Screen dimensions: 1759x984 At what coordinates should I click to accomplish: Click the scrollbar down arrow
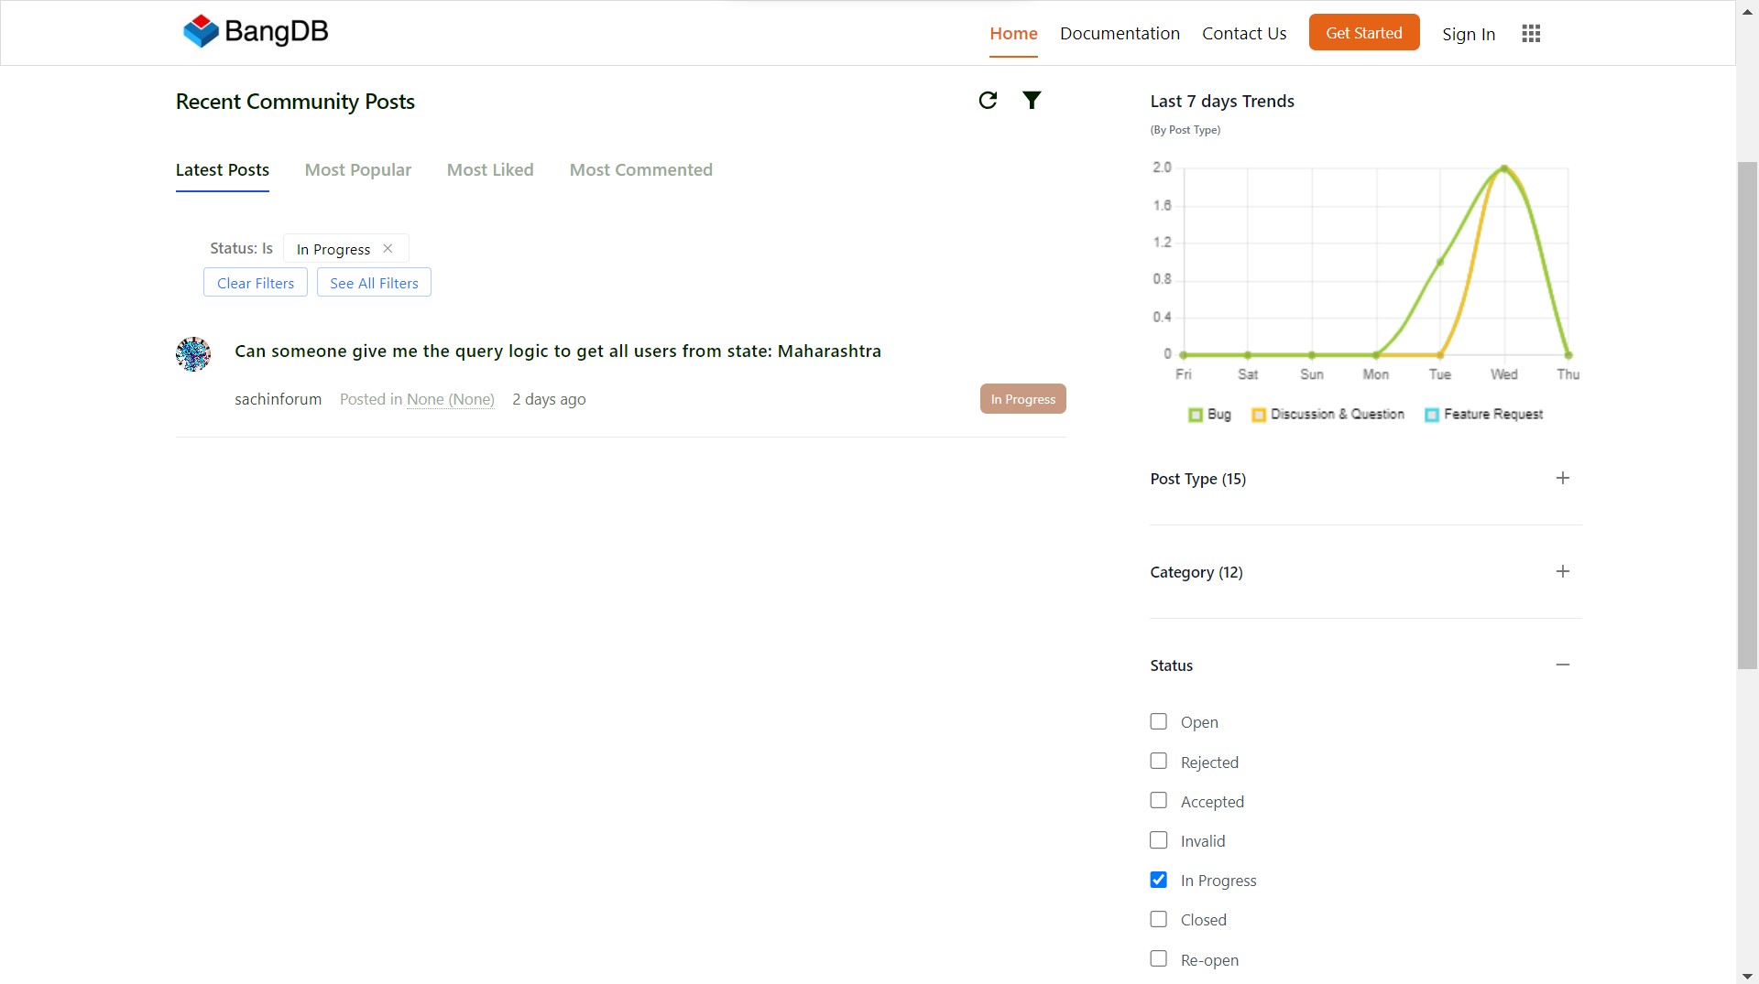tap(1748, 976)
